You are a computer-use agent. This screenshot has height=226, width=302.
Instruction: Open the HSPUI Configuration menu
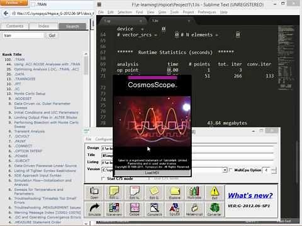(104, 139)
